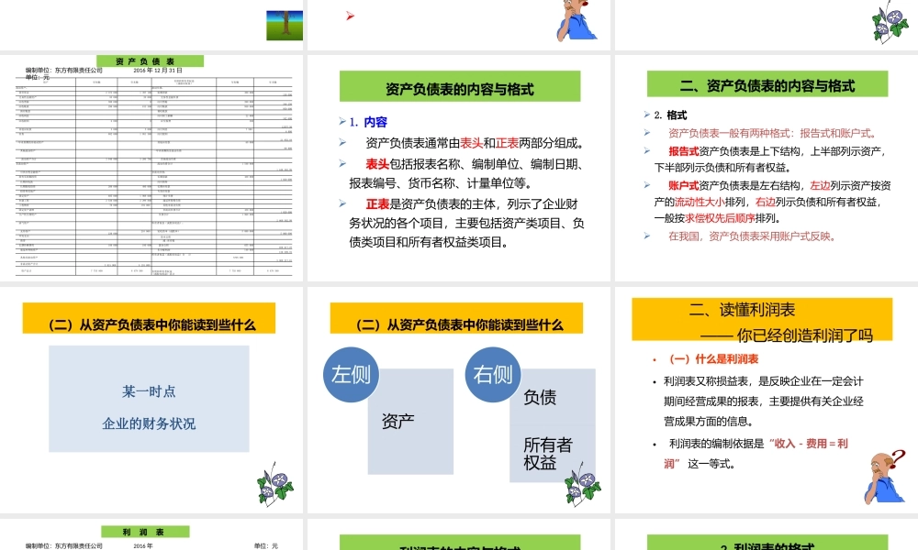Select the orange 二、读懂利润表 title banner
This screenshot has height=550, width=918.
coord(762,321)
